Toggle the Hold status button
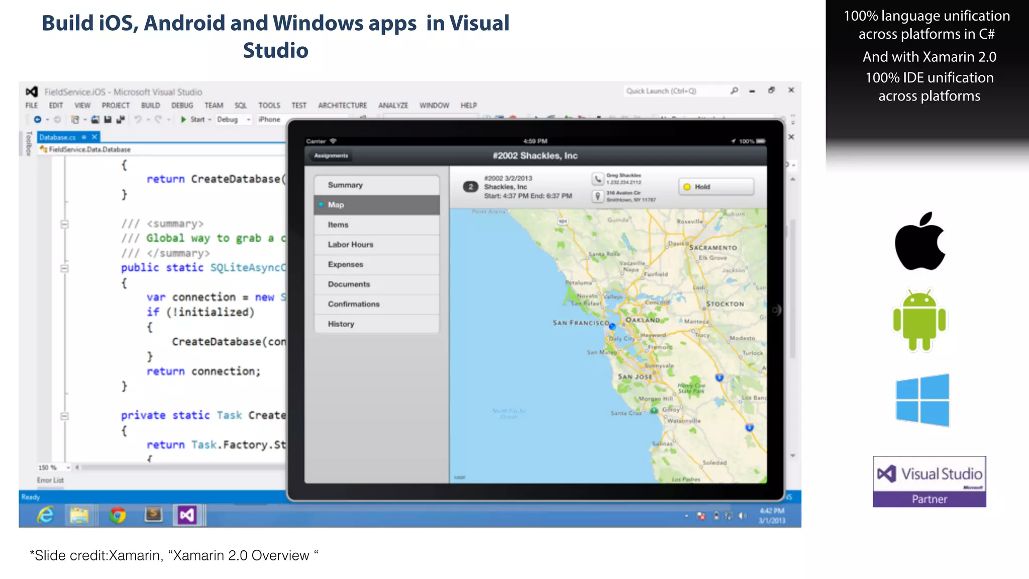This screenshot has height=579, width=1029. (x=715, y=186)
